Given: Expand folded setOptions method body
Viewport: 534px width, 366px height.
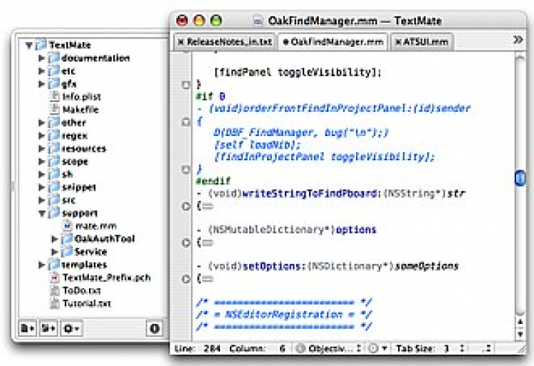Looking at the screenshot, I should pos(186,279).
